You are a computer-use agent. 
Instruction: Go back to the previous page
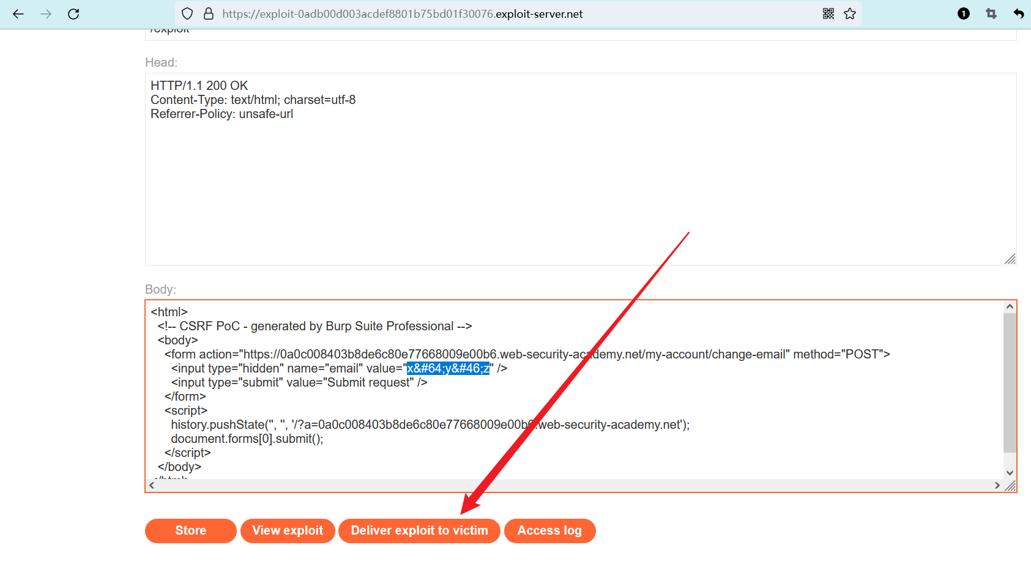tap(18, 13)
